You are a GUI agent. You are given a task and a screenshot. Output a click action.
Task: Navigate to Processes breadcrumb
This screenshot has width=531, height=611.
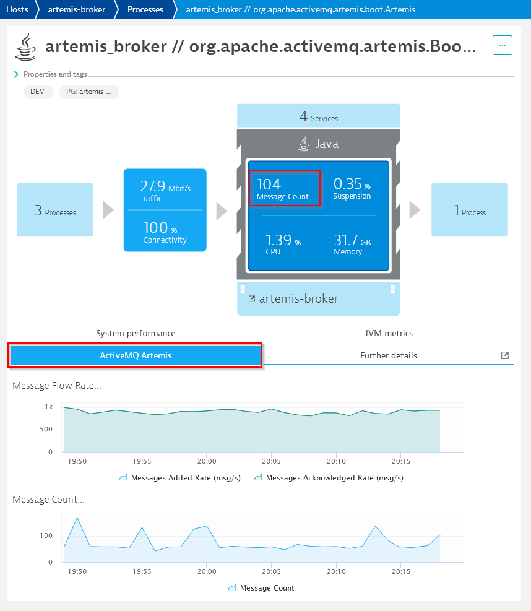[x=145, y=9]
